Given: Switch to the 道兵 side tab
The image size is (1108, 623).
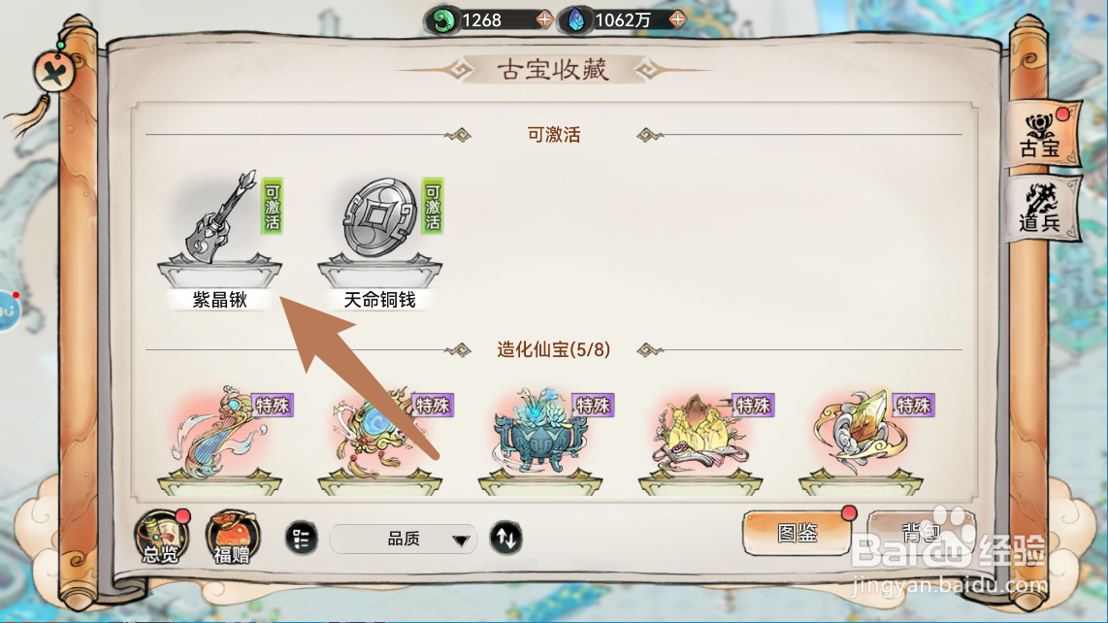Looking at the screenshot, I should tap(1042, 209).
